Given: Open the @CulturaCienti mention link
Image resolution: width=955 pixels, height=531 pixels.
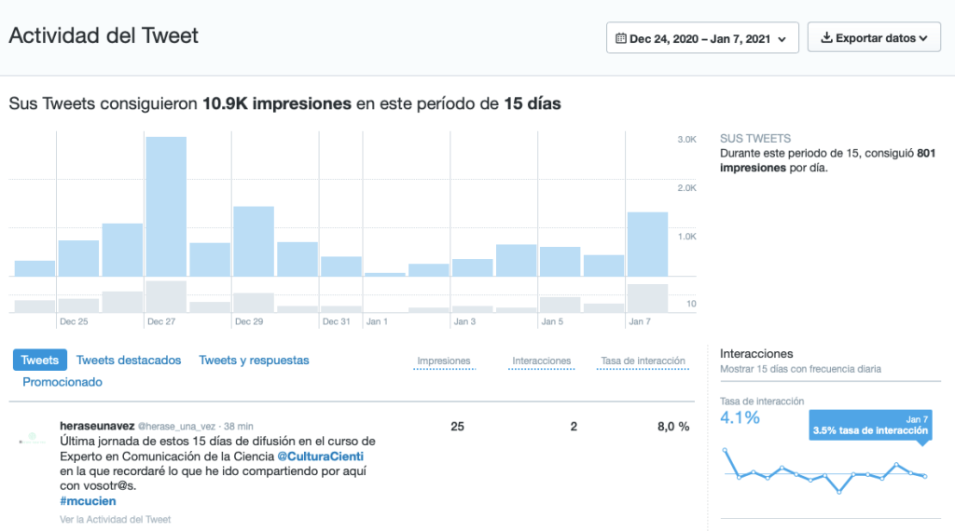Looking at the screenshot, I should point(321,456).
